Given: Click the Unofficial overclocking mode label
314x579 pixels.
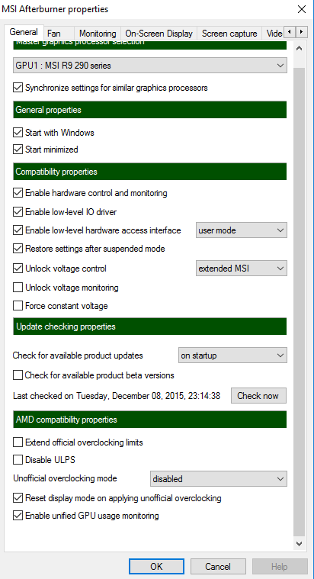Looking at the screenshot, I should [x=65, y=478].
